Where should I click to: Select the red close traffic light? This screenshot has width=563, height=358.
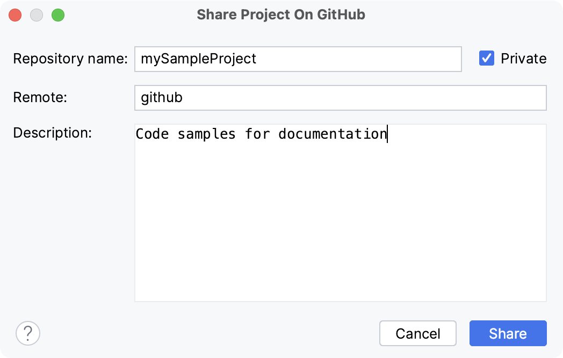(x=15, y=15)
